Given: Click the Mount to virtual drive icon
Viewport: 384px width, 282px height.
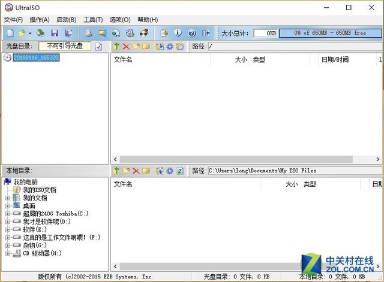Looking at the screenshot, I should coord(116,33).
